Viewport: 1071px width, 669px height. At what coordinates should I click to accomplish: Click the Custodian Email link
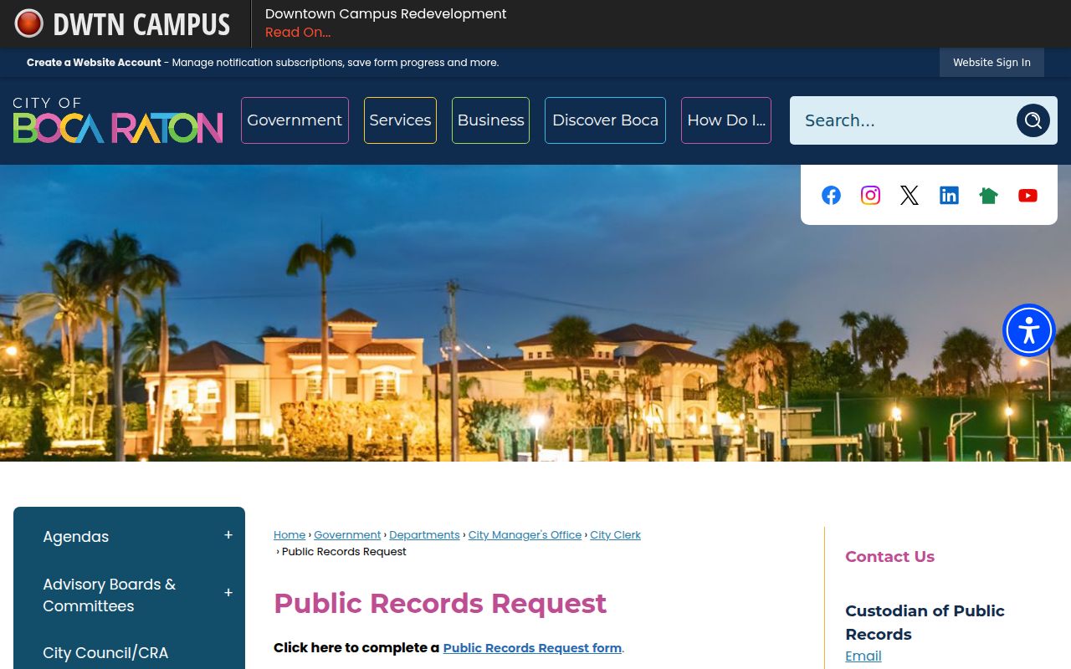(863, 656)
